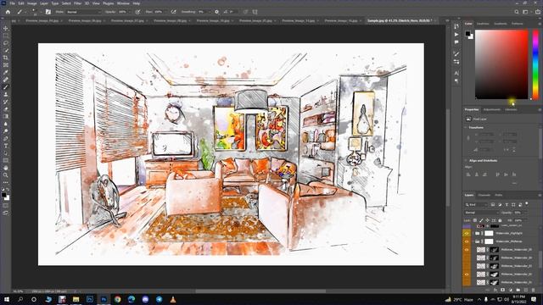Open the Layers panel blend mode dropdown
This screenshot has width=543, height=305.
tap(481, 213)
